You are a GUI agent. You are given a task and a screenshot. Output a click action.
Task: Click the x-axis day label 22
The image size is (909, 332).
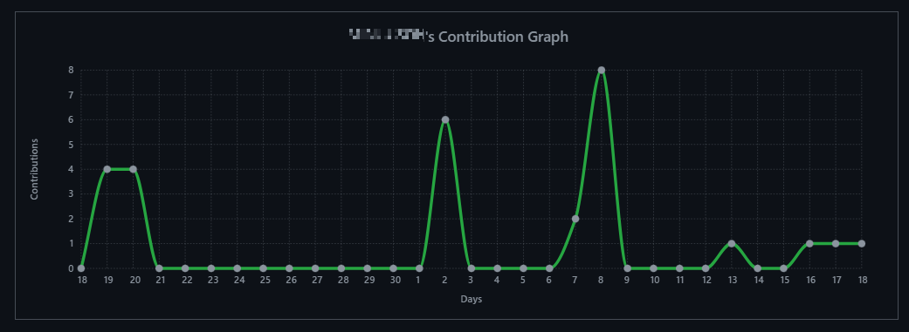pos(187,280)
